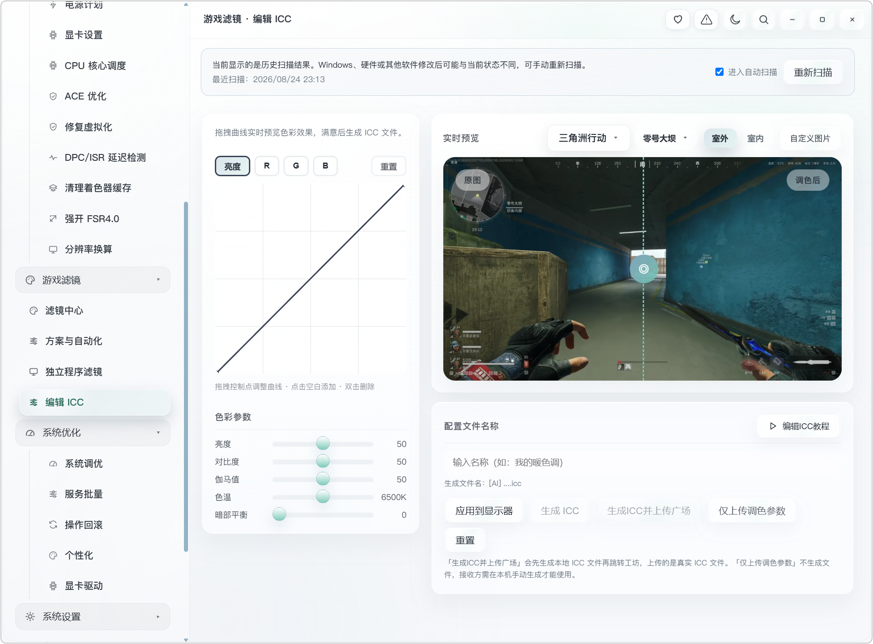Select the 亮度 curve channel
873x644 pixels.
[x=232, y=166]
